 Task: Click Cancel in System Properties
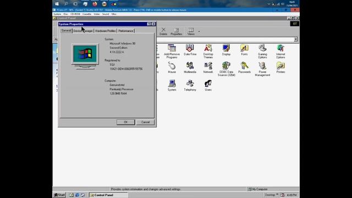click(x=145, y=122)
